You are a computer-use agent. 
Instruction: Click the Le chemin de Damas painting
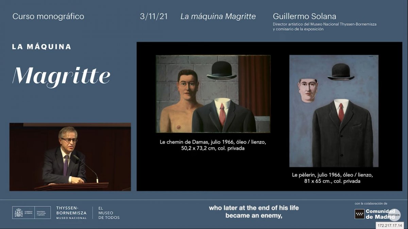tap(213, 94)
